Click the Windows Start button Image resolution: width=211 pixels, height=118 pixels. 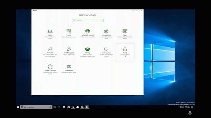point(18,107)
